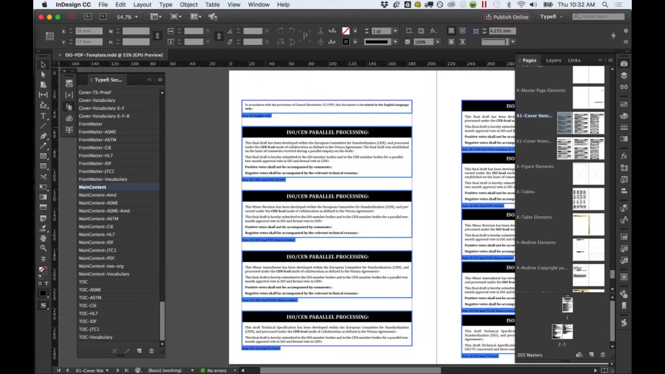Open the stroke weight 1 pt dropdown
The height and width of the screenshot is (374, 665).
point(395,31)
